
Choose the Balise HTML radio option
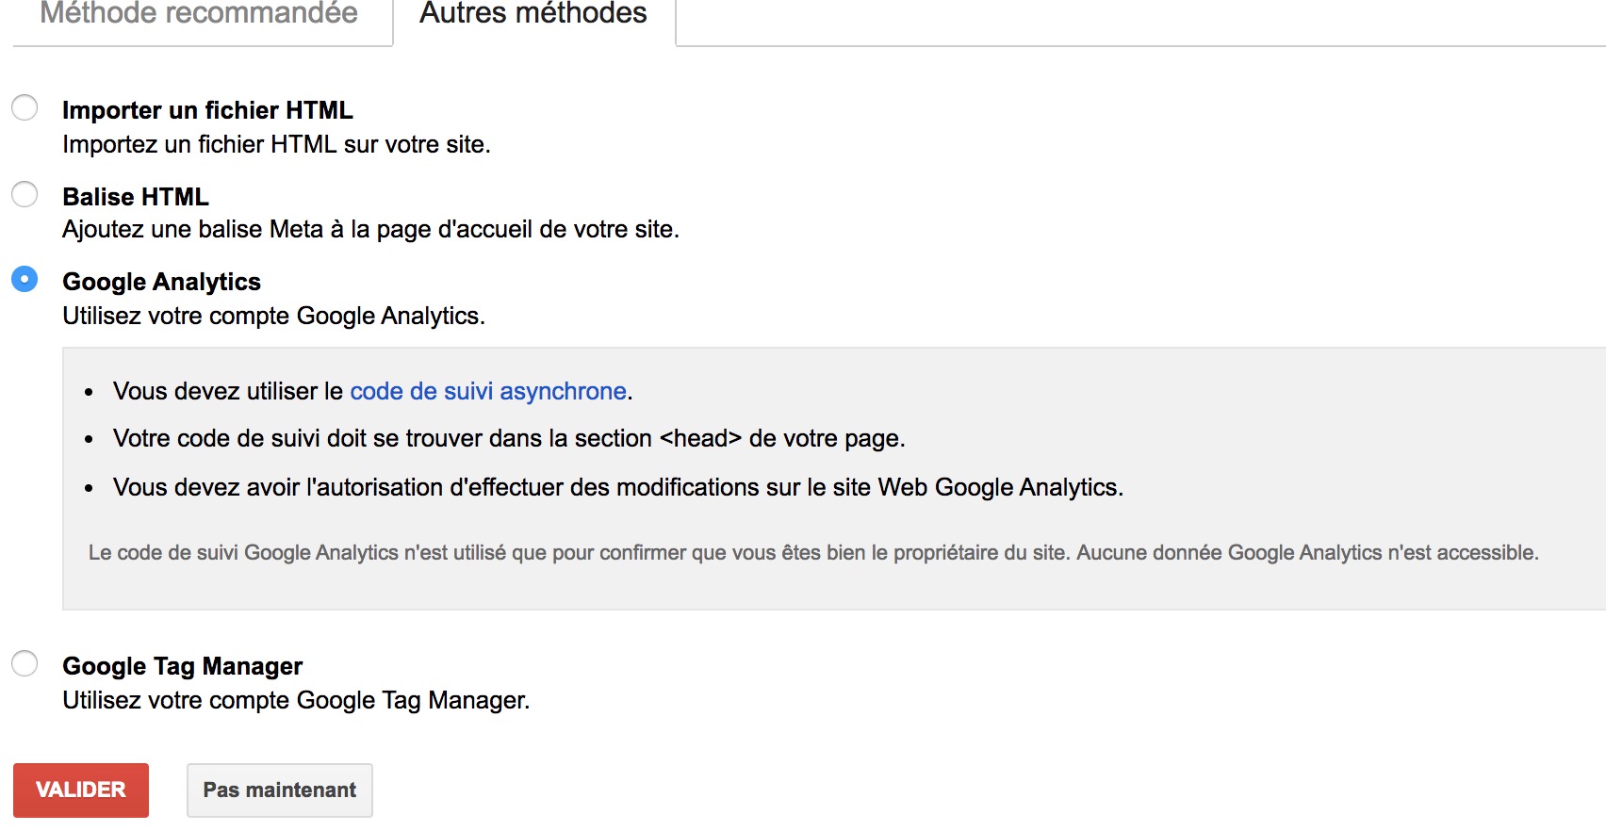(25, 194)
